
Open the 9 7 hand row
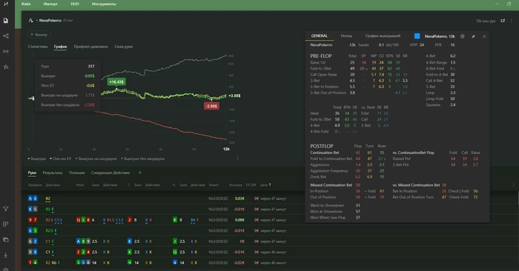point(270,220)
